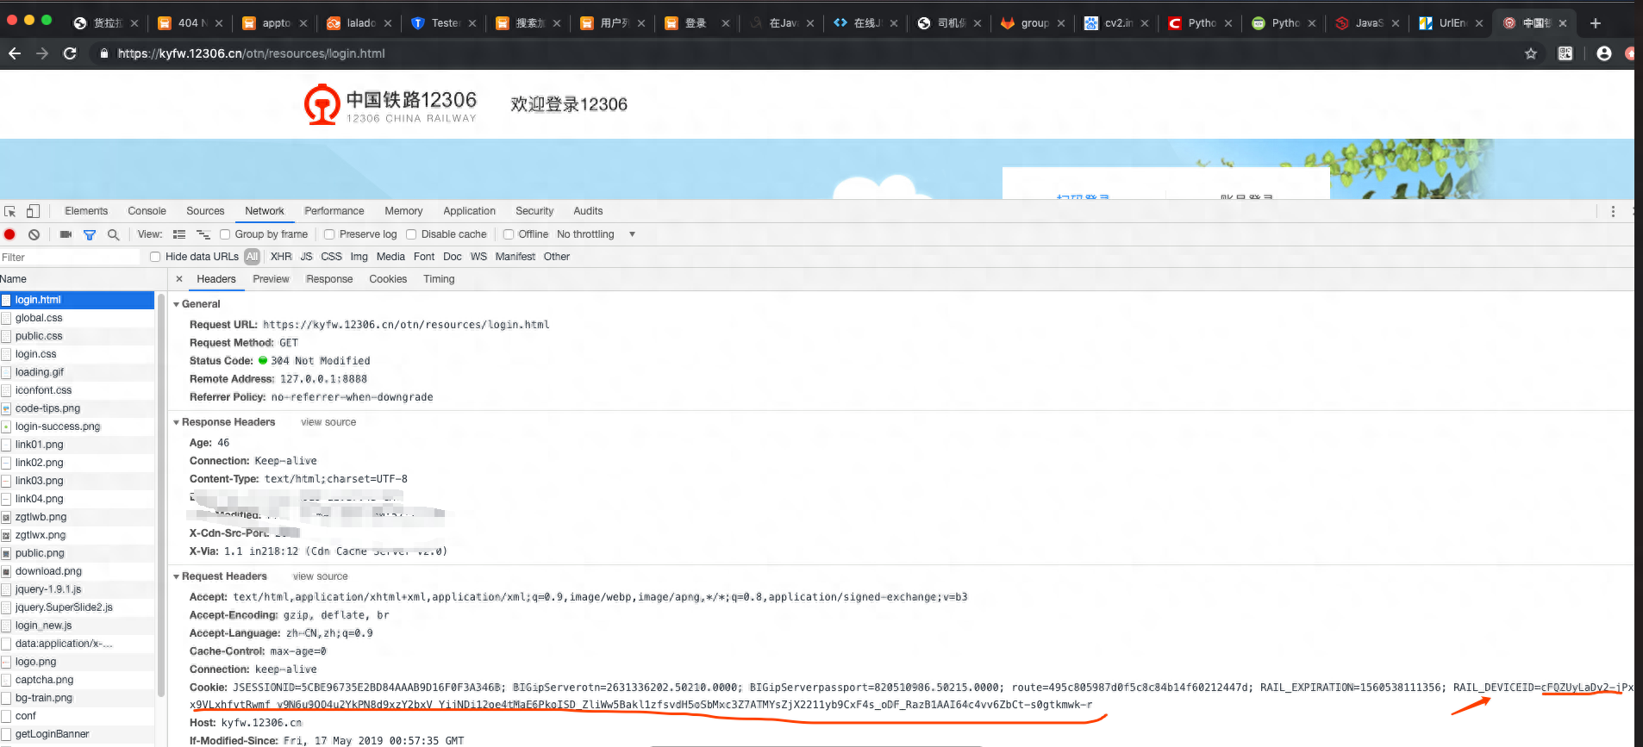The image size is (1643, 747).
Task: Open a new browser tab
Action: 1596,23
